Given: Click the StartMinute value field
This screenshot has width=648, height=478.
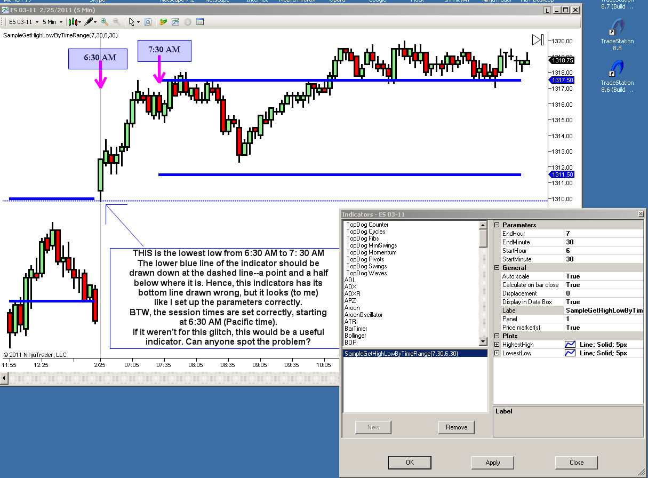Looking at the screenshot, I should pos(604,259).
